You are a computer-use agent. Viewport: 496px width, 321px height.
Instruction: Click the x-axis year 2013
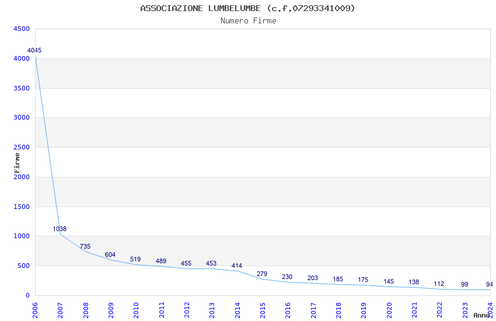point(212,310)
